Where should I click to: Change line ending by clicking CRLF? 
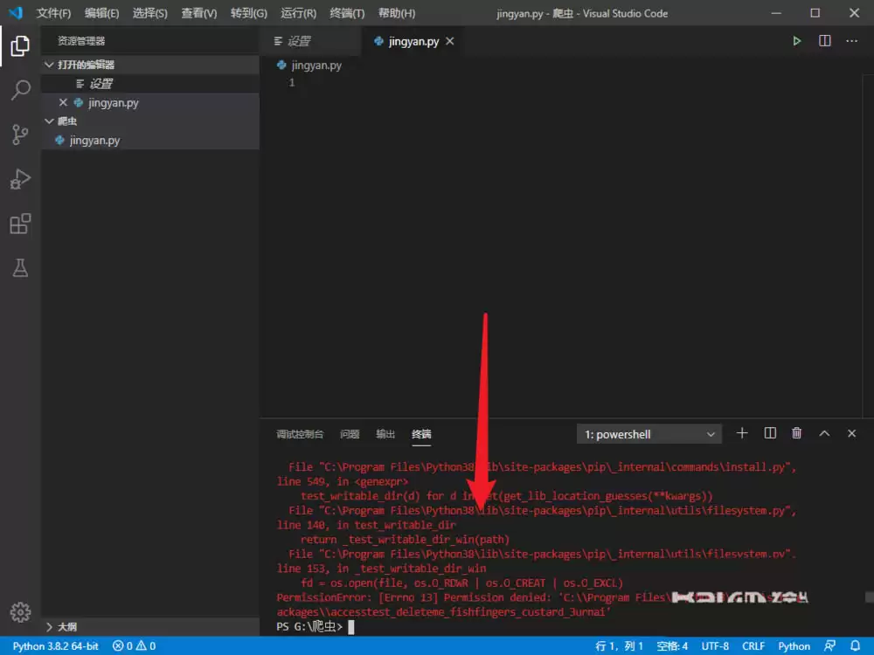tap(753, 645)
